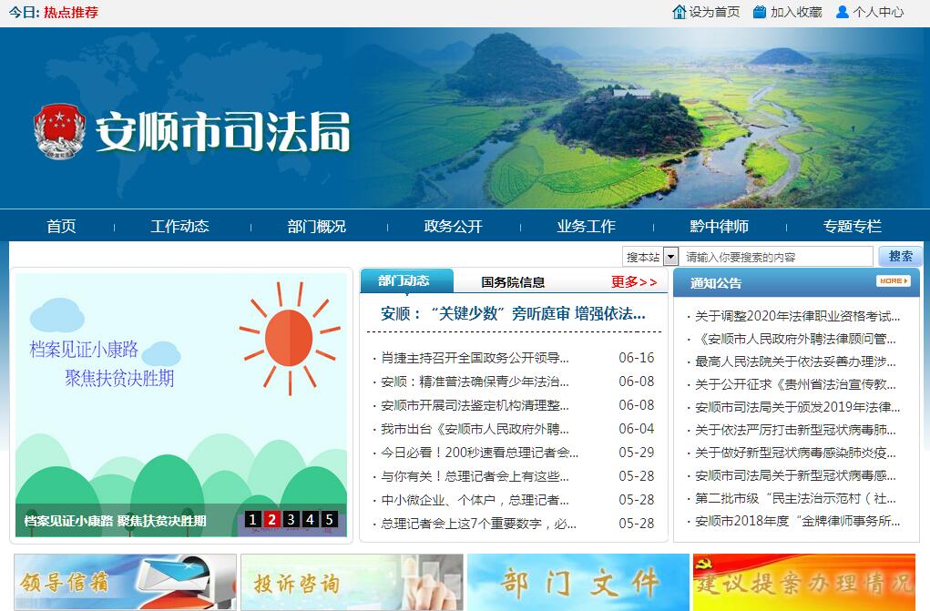The height and width of the screenshot is (611, 930).
Task: Click the 搜索 button
Action: (900, 256)
